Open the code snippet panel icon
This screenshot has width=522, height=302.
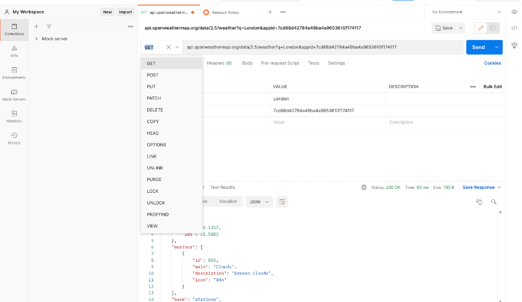pos(514,28)
